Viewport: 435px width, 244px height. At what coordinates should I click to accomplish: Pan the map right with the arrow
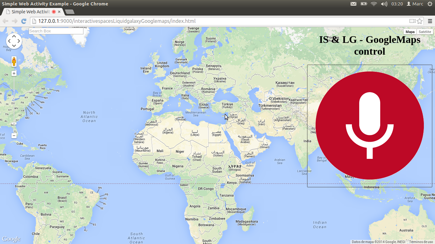tap(19, 41)
